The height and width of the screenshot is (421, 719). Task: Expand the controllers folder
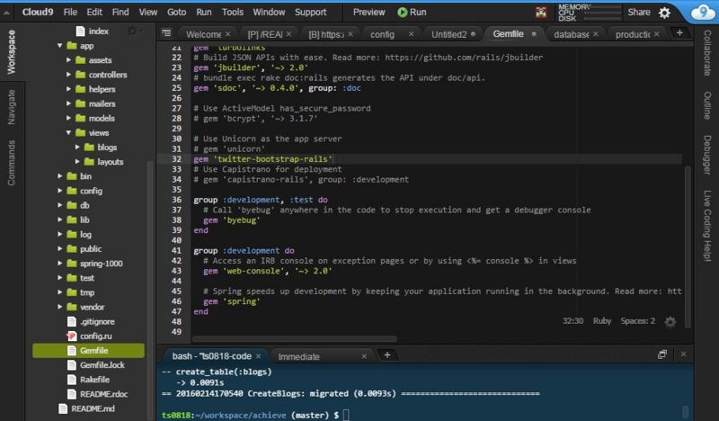[x=68, y=75]
